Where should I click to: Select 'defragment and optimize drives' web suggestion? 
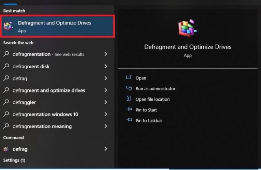[x=49, y=90]
